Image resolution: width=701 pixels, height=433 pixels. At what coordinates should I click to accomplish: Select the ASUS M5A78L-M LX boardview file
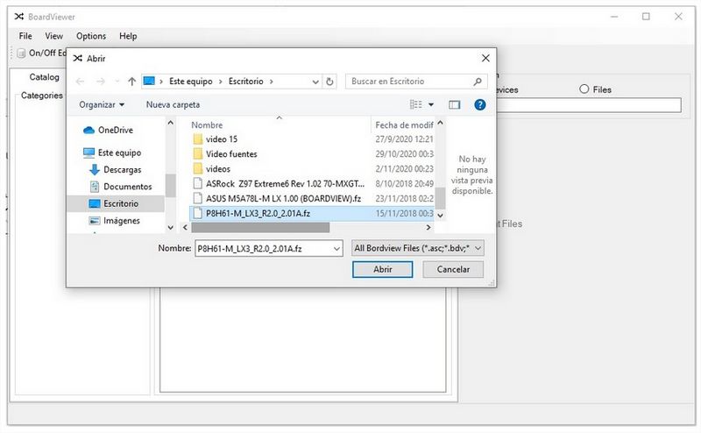click(283, 198)
